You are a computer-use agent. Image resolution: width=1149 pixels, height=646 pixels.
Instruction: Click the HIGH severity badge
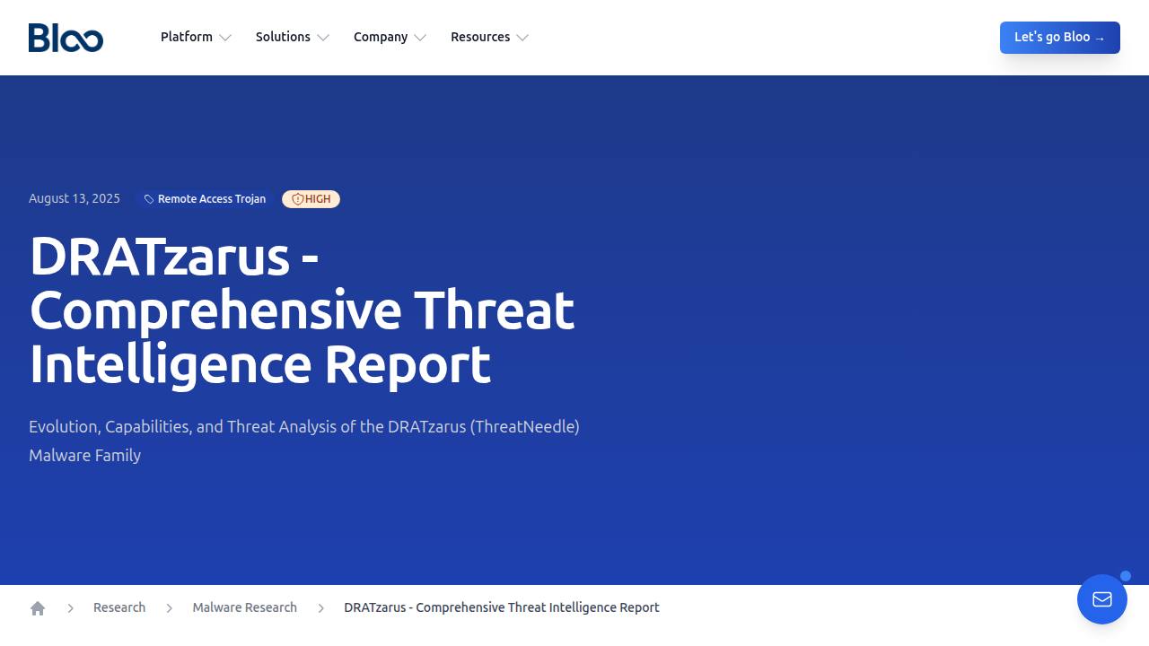pos(311,199)
